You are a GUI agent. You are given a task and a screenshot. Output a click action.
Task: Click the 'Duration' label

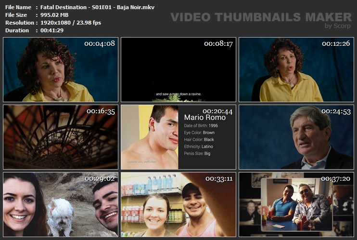click(x=17, y=30)
